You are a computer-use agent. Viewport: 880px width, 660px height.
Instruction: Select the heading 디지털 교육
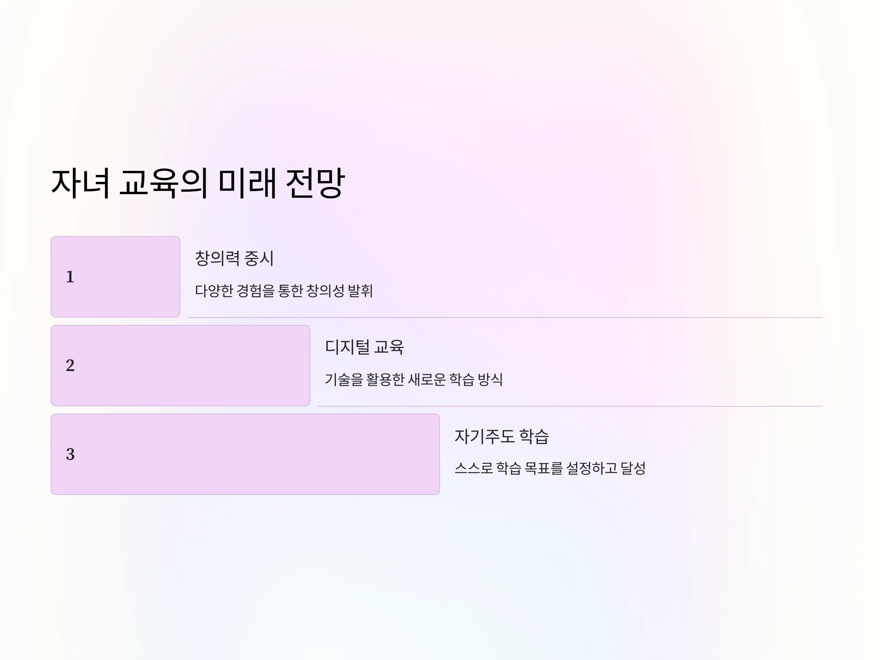pos(364,347)
